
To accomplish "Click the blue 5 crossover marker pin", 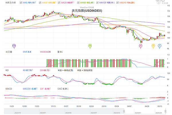I will (x=159, y=46).
